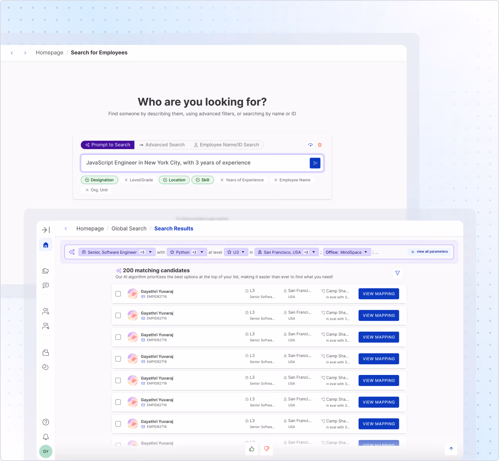This screenshot has width=499, height=461.
Task: Open the notifications bell in the sidebar
Action: point(45,437)
